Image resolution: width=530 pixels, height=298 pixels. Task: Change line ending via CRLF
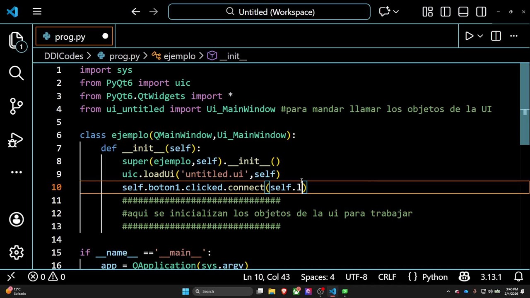tap(387, 277)
